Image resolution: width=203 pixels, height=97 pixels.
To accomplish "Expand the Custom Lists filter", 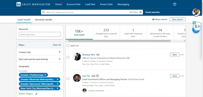I will (x=60, y=52).
